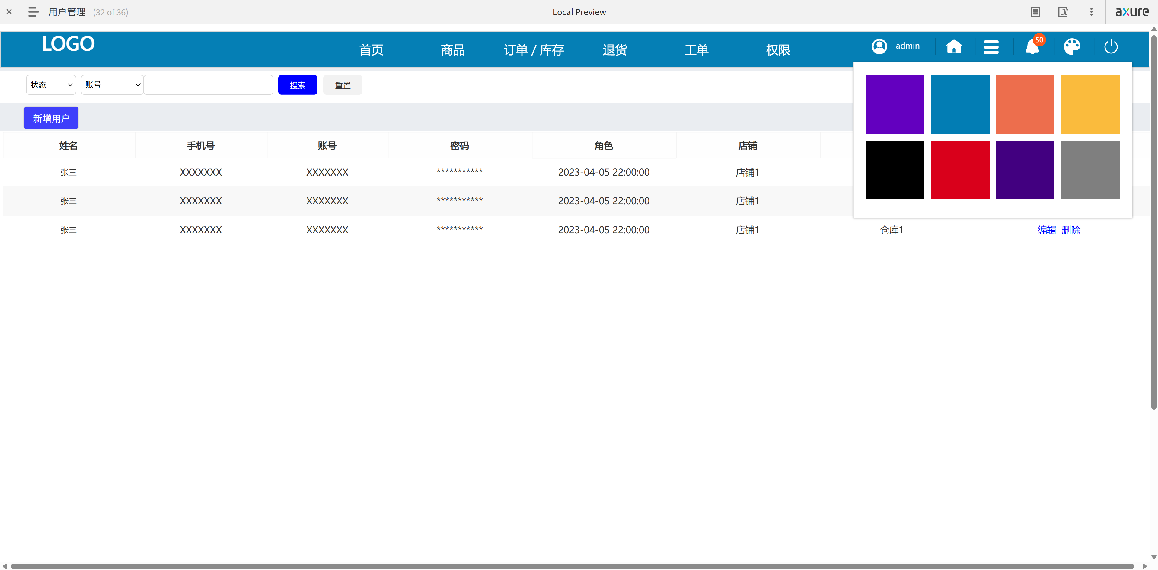This screenshot has width=1158, height=570.
Task: Click the admin username label
Action: point(908,46)
